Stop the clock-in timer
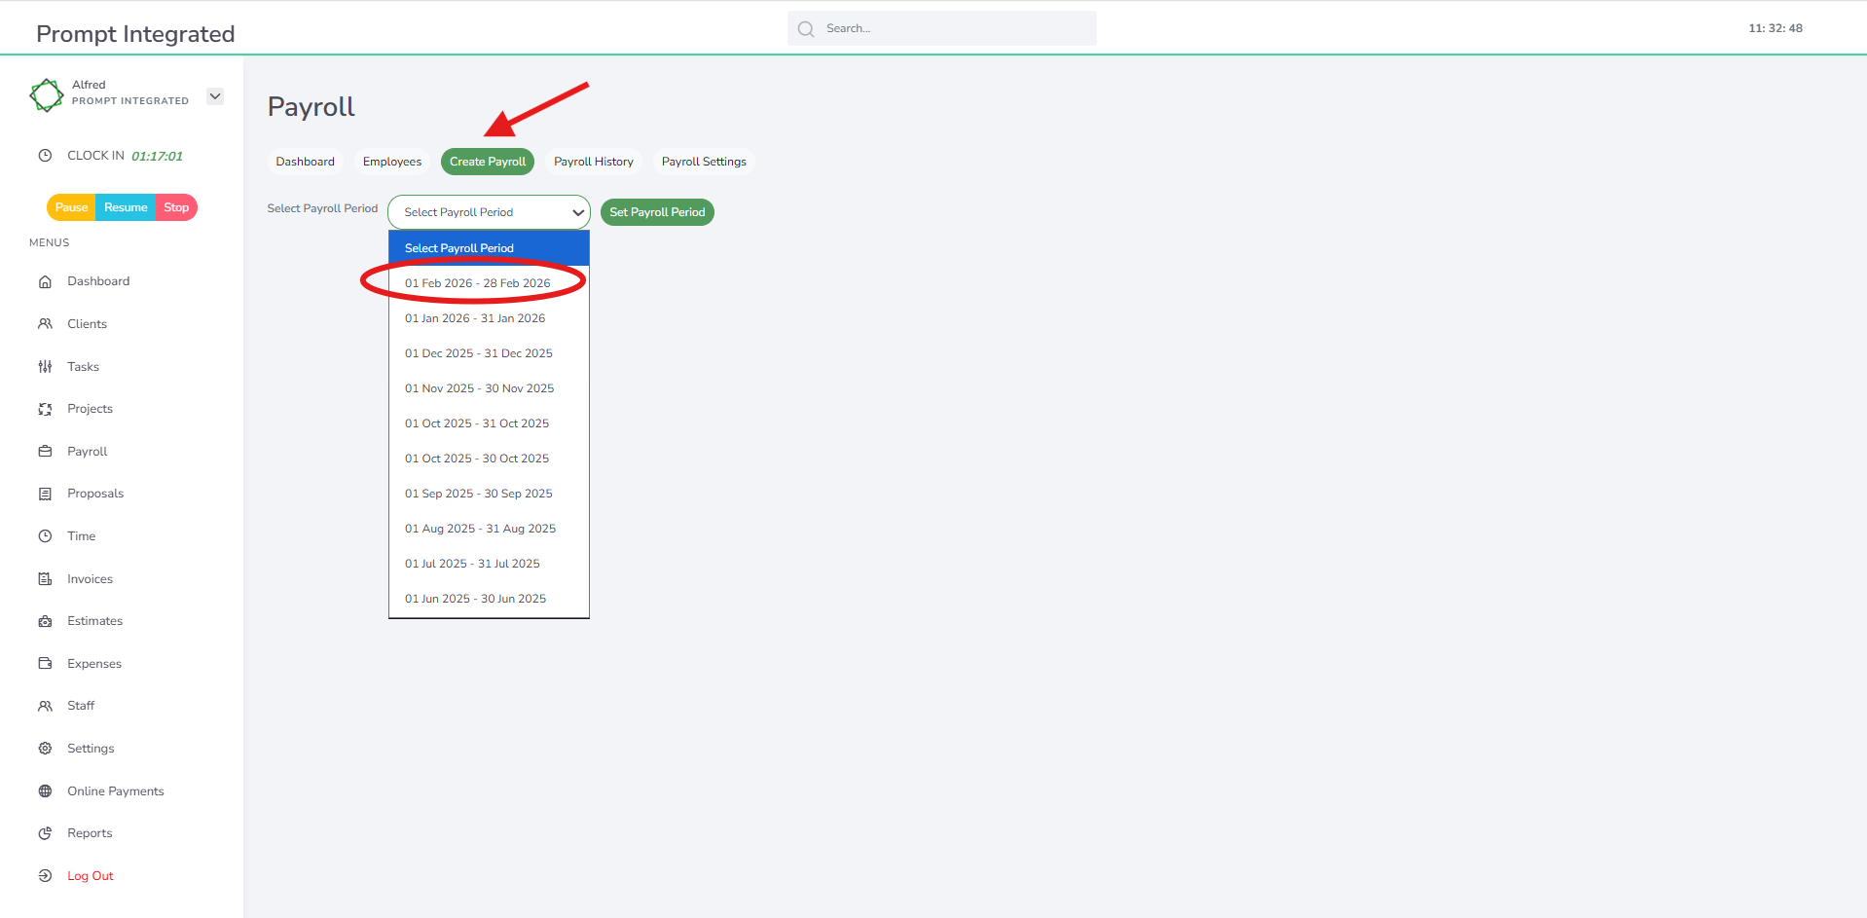This screenshot has width=1867, height=918. click(176, 207)
